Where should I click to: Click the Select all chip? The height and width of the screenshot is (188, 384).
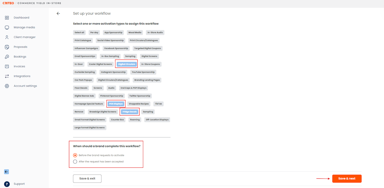(79, 32)
